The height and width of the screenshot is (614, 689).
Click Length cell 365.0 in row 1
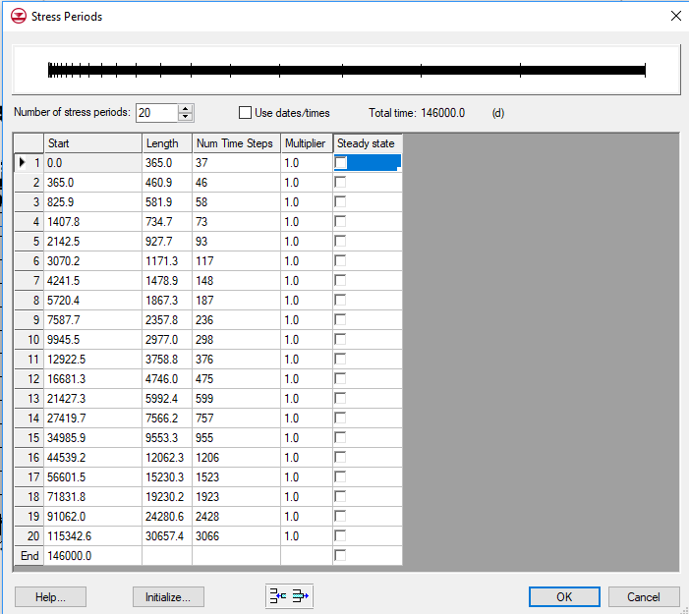point(167,162)
